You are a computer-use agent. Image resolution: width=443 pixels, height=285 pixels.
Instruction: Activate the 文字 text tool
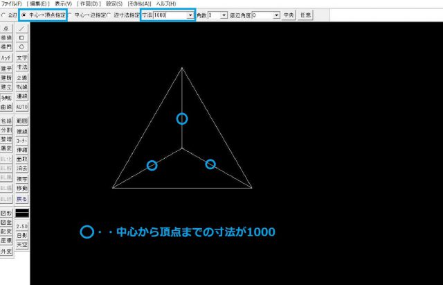click(x=21, y=58)
